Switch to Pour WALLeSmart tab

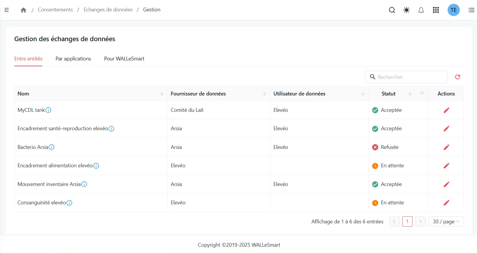point(124,59)
